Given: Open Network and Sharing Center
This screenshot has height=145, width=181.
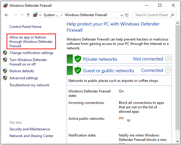Looking at the screenshot, I should click(32, 136).
